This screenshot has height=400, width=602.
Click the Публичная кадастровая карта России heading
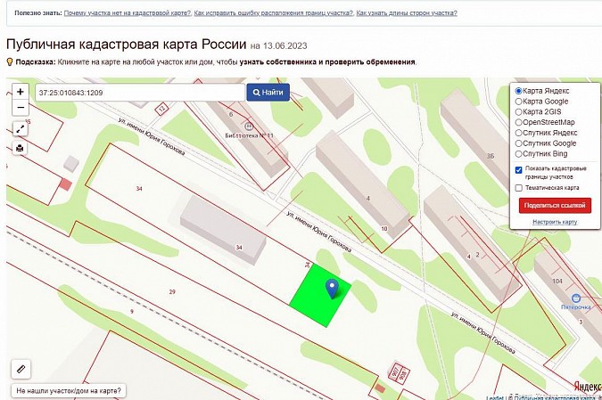pyautogui.click(x=127, y=45)
